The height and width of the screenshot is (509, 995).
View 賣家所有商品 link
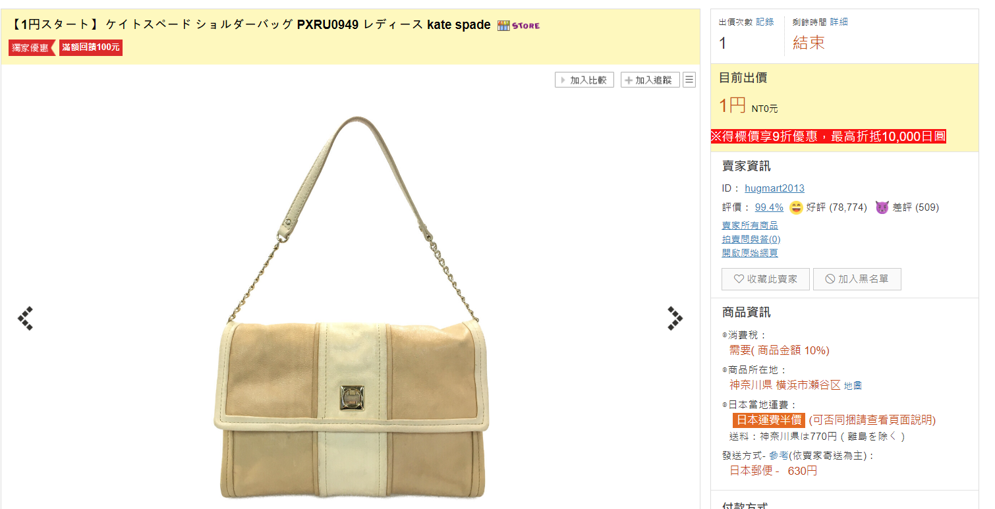click(x=750, y=225)
